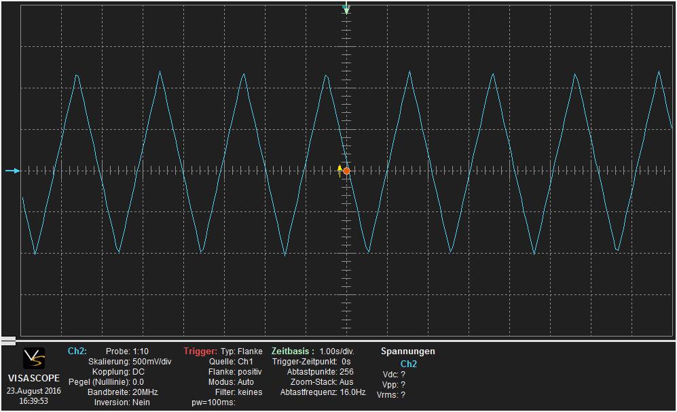Click the Modus: Auto setting
This screenshot has width=677, height=412.
point(231,381)
